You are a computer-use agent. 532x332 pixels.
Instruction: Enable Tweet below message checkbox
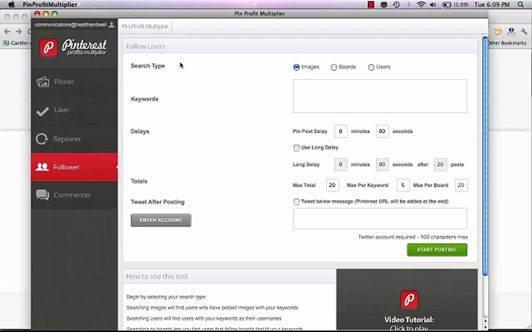(x=296, y=202)
